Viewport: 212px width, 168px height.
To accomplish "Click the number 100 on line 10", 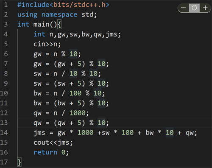I will (75, 93).
